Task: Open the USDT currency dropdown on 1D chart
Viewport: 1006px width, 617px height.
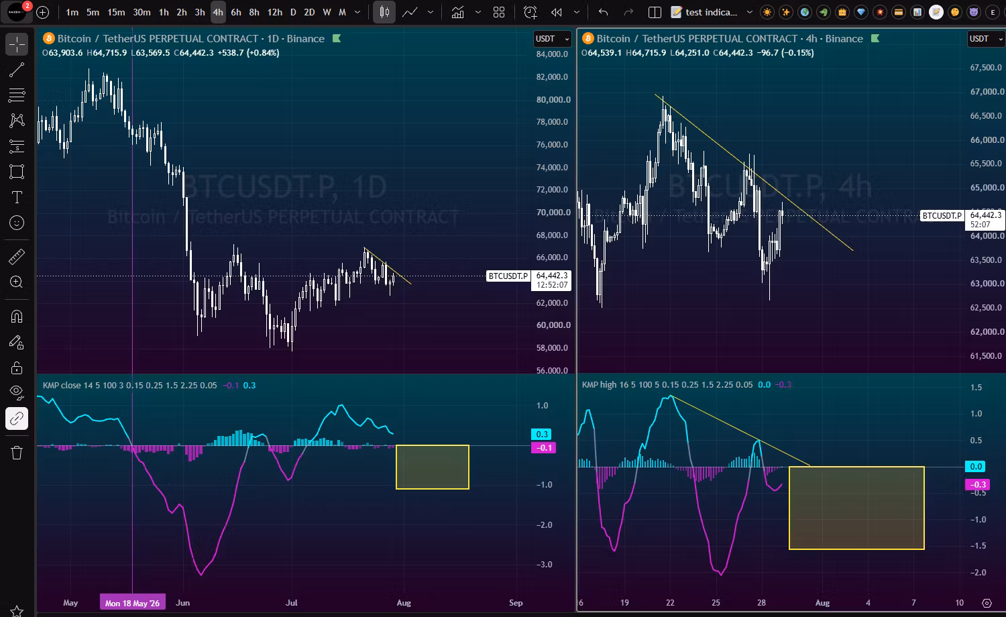Action: pyautogui.click(x=552, y=39)
